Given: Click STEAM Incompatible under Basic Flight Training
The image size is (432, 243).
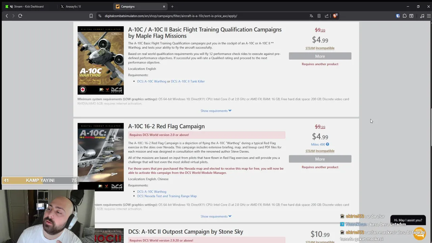Looking at the screenshot, I should [x=320, y=48].
